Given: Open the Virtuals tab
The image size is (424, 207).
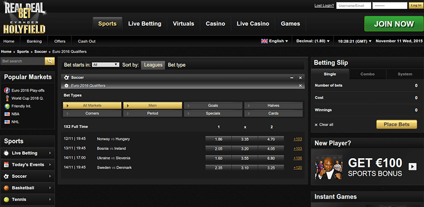Looking at the screenshot, I should 184,24.
